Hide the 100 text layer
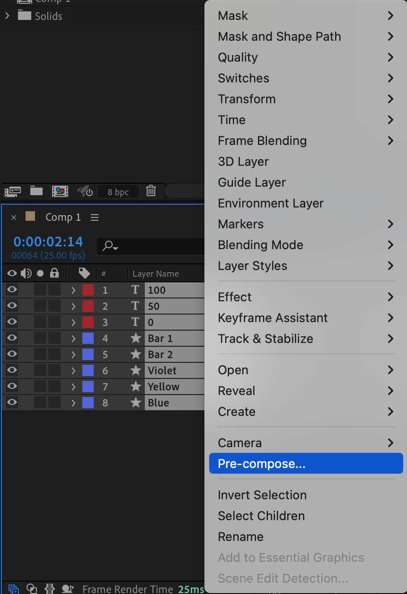The width and height of the screenshot is (407, 594). point(12,290)
